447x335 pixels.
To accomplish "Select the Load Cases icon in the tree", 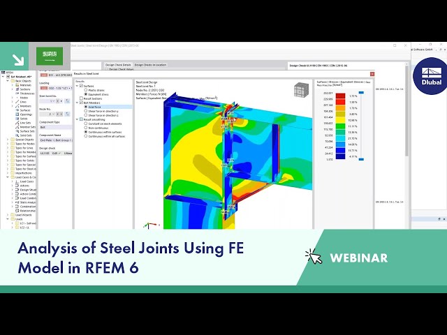I will pyautogui.click(x=17, y=181).
